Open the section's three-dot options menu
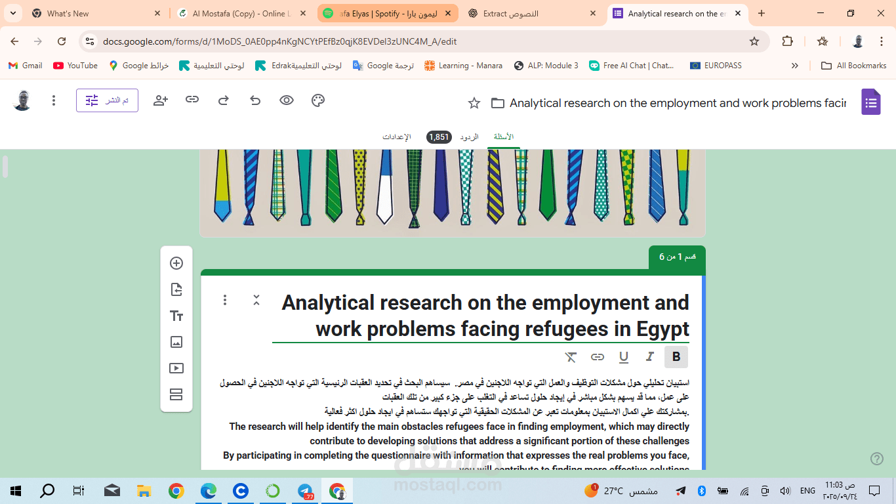Image resolution: width=896 pixels, height=504 pixels. [x=225, y=300]
